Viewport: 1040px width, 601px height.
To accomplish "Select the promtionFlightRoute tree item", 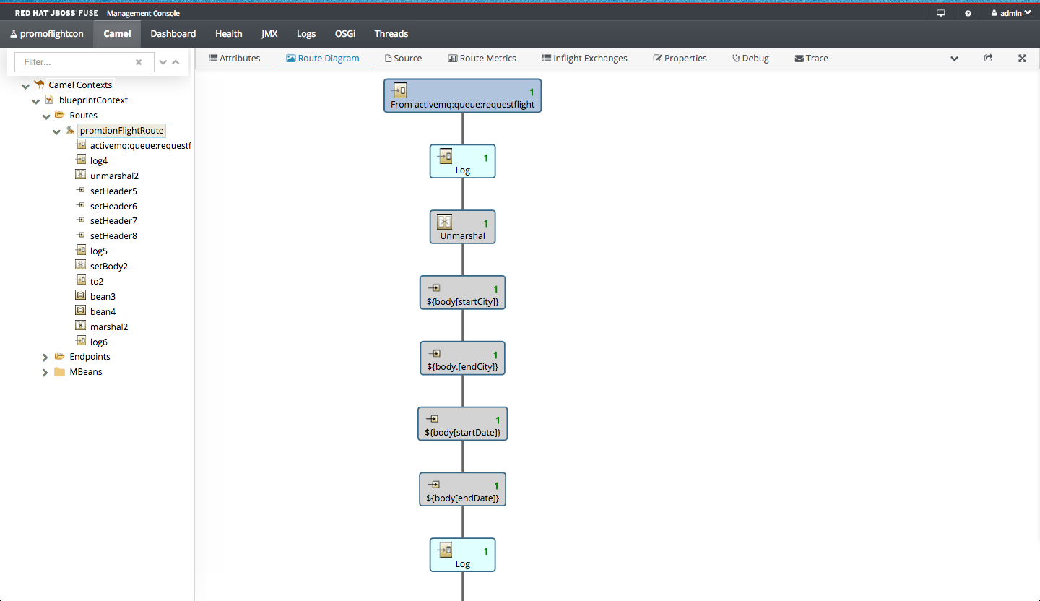I will click(x=121, y=131).
